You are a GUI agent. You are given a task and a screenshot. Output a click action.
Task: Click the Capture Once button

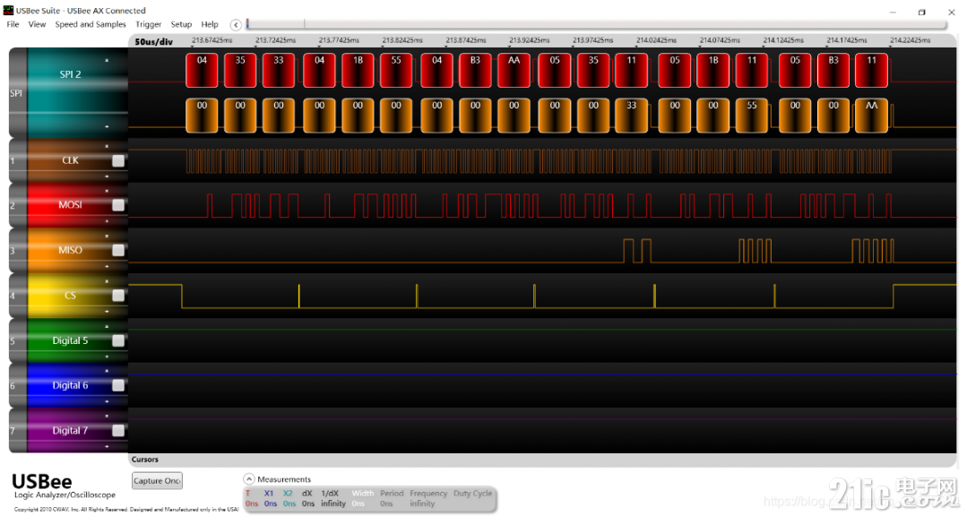(157, 481)
